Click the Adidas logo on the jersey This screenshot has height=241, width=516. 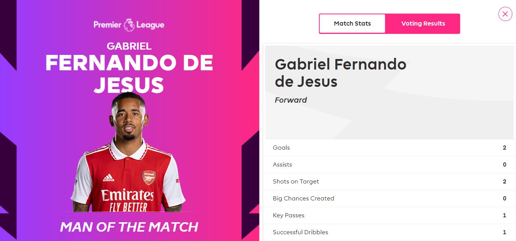tap(109, 178)
